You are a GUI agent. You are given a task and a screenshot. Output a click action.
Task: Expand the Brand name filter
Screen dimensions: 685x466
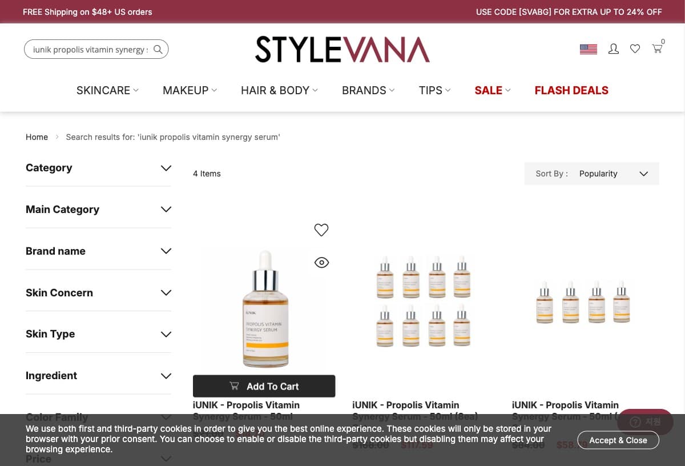click(x=98, y=251)
